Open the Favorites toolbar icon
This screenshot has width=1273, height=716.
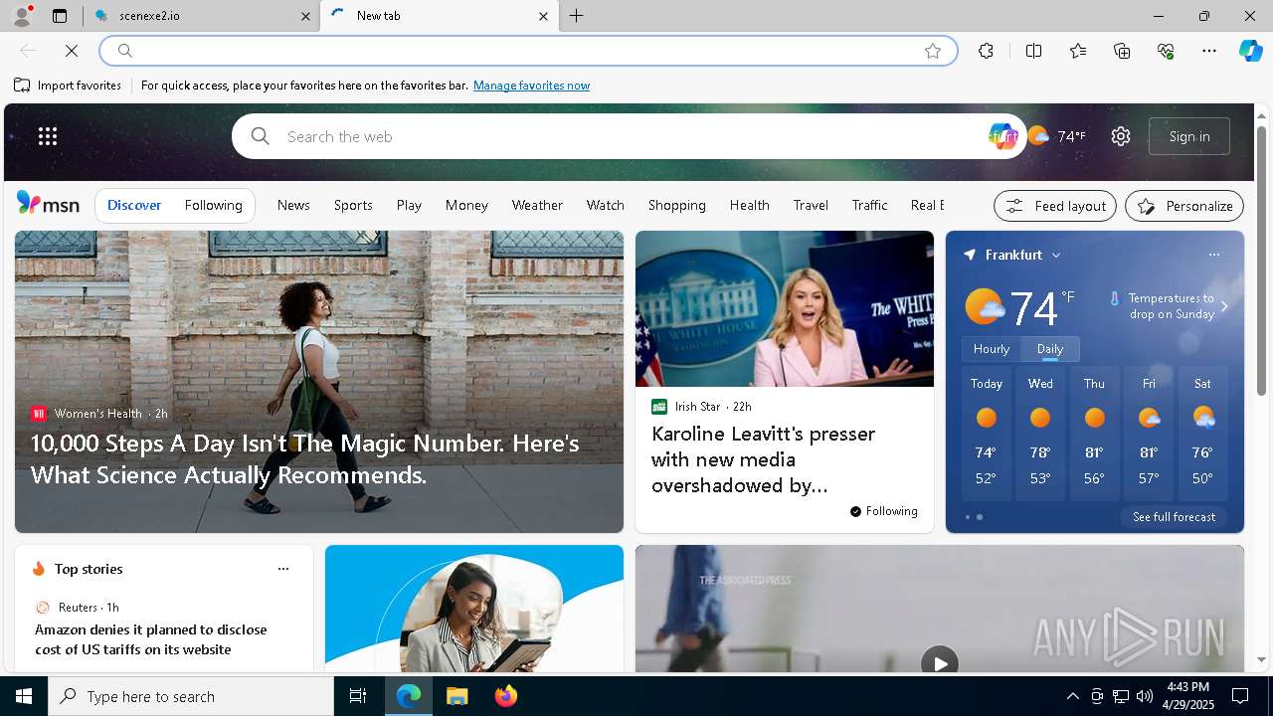[x=1078, y=51]
